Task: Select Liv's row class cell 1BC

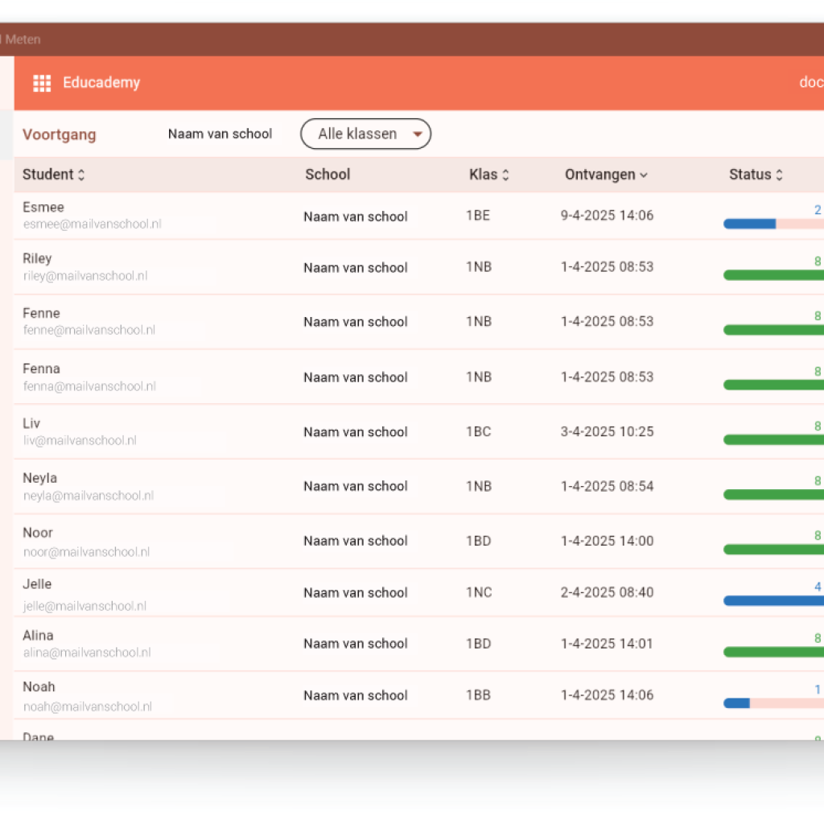Action: coord(478,431)
